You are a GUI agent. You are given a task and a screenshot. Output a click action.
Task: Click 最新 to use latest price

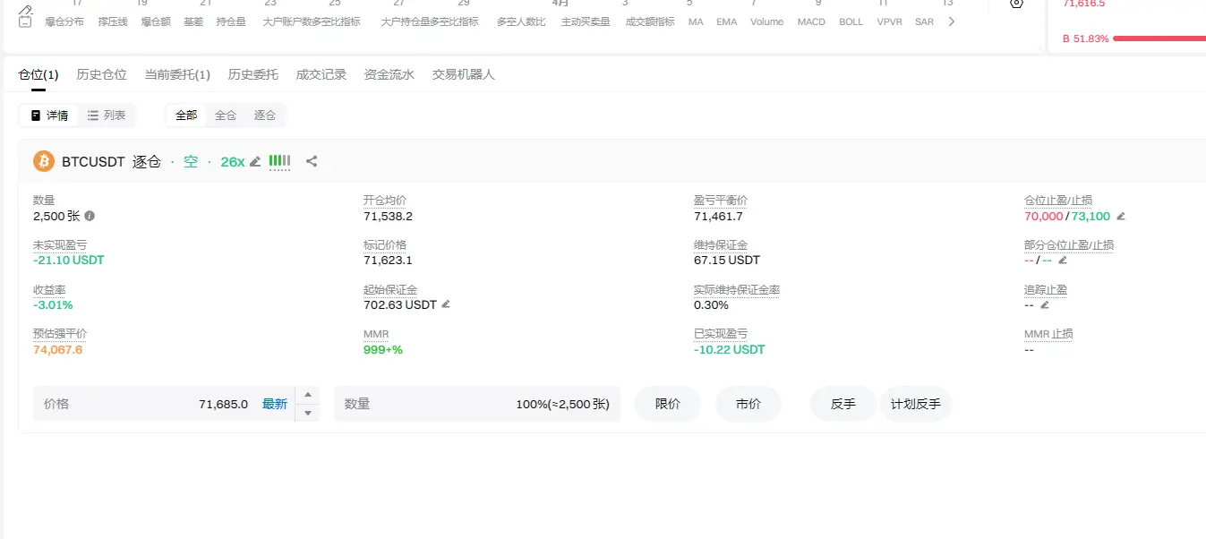coord(275,404)
